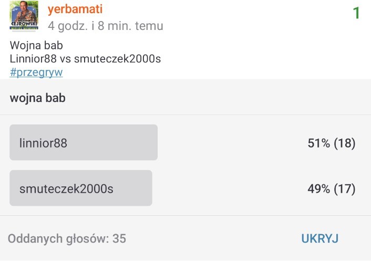Click 'smuteczek2000s' in the post text
The height and width of the screenshot is (261, 371).
117,59
